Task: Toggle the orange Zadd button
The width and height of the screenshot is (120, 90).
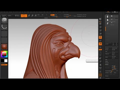Action: coord(52,15)
